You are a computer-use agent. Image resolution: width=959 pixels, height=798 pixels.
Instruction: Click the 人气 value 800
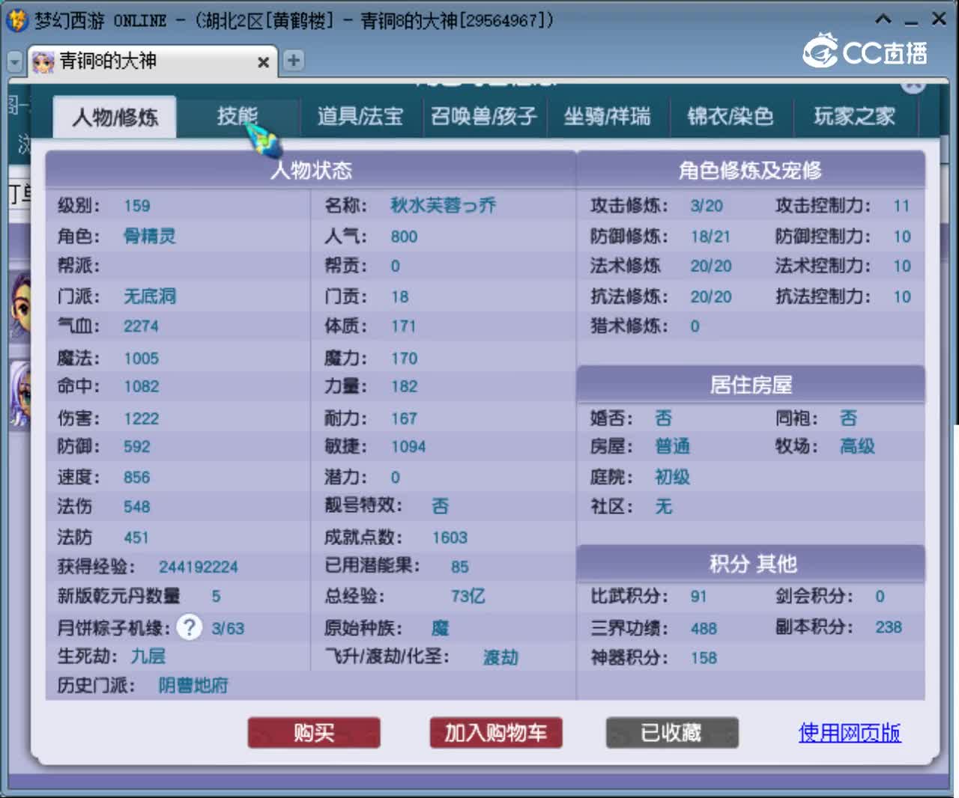(x=404, y=237)
